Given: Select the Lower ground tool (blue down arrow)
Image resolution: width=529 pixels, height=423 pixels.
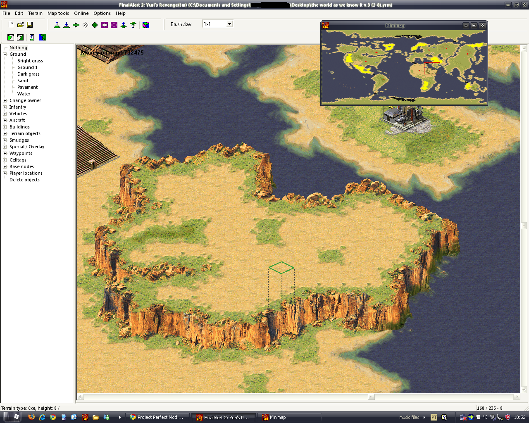Looking at the screenshot, I should (67, 25).
